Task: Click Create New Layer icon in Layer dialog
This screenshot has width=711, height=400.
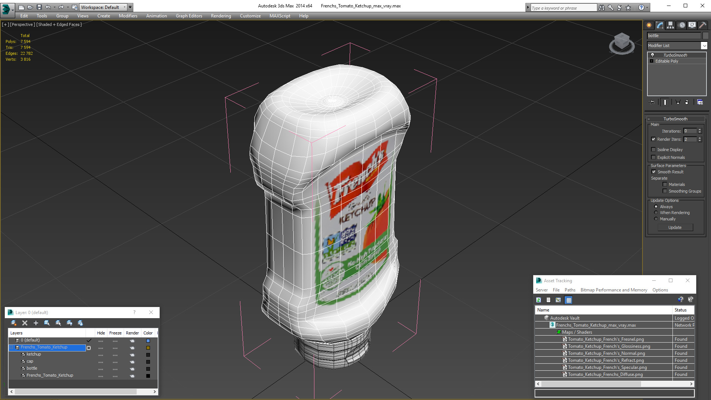Action: (x=14, y=323)
